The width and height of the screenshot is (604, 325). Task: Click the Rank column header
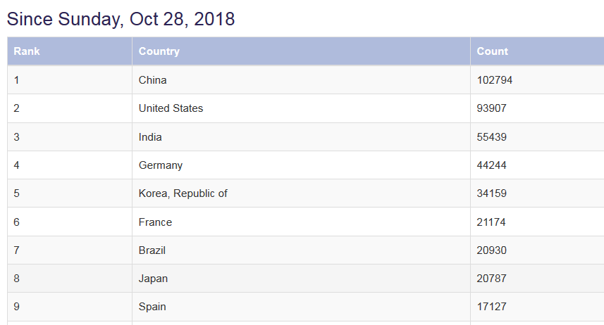point(70,51)
